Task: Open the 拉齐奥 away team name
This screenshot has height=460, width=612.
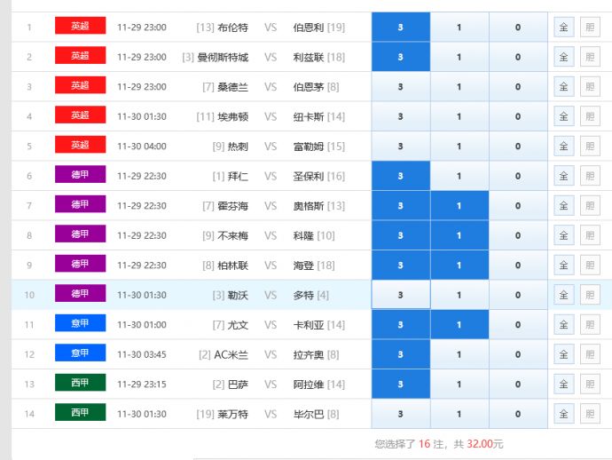Action: (x=309, y=354)
